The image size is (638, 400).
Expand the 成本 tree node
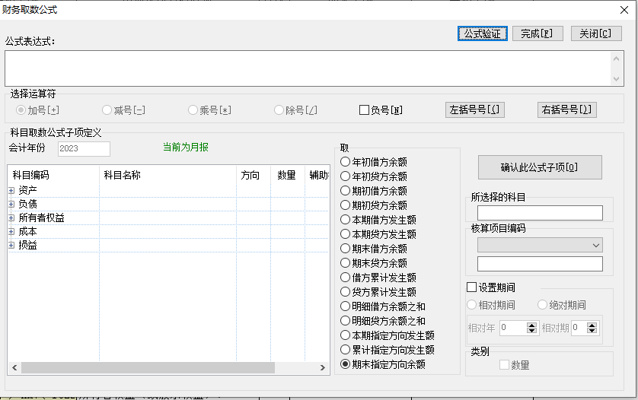point(11,232)
